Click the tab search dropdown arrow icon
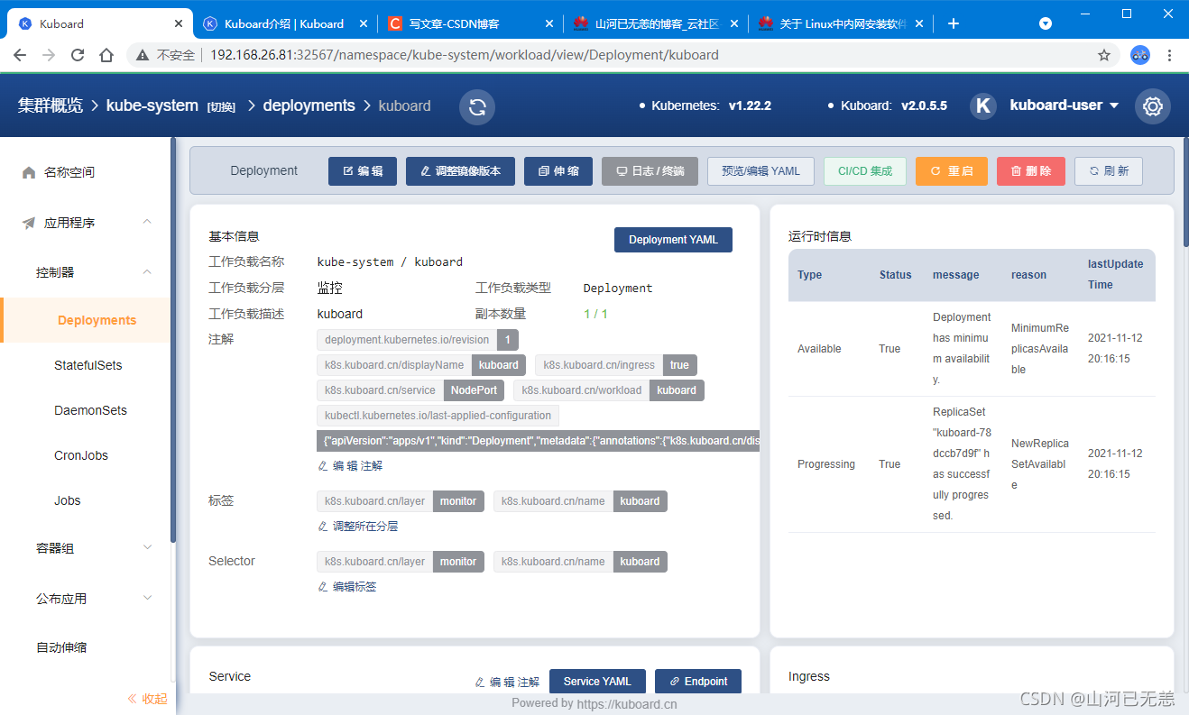The image size is (1189, 715). point(1046,23)
